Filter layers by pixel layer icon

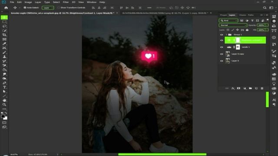pyautogui.click(x=242, y=20)
